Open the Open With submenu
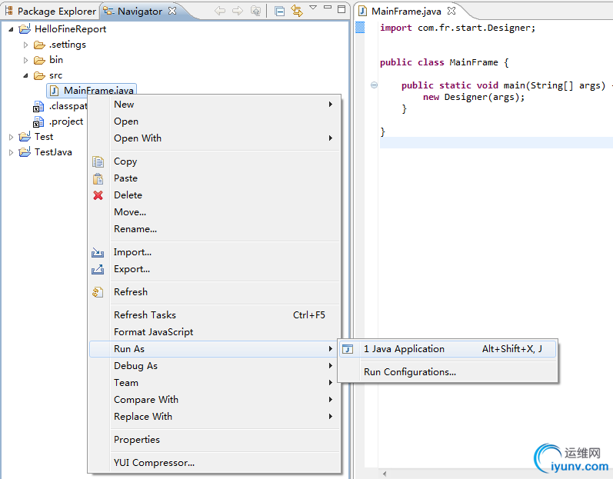Image resolution: width=613 pixels, height=479 pixels. point(215,138)
